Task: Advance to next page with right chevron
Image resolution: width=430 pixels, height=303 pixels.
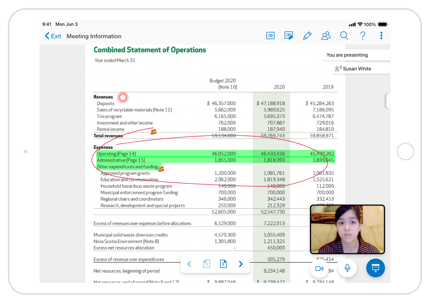Action: [241, 264]
